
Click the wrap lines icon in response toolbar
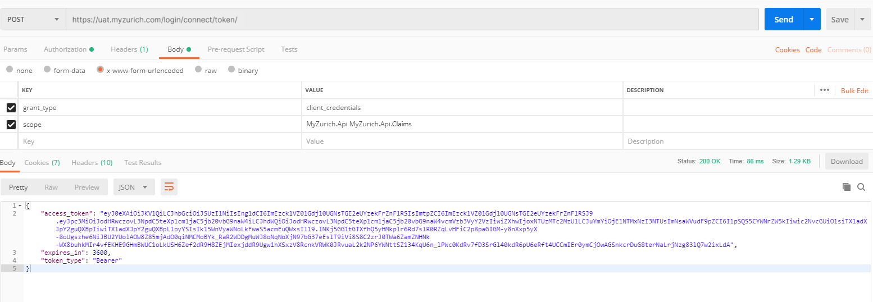point(169,187)
